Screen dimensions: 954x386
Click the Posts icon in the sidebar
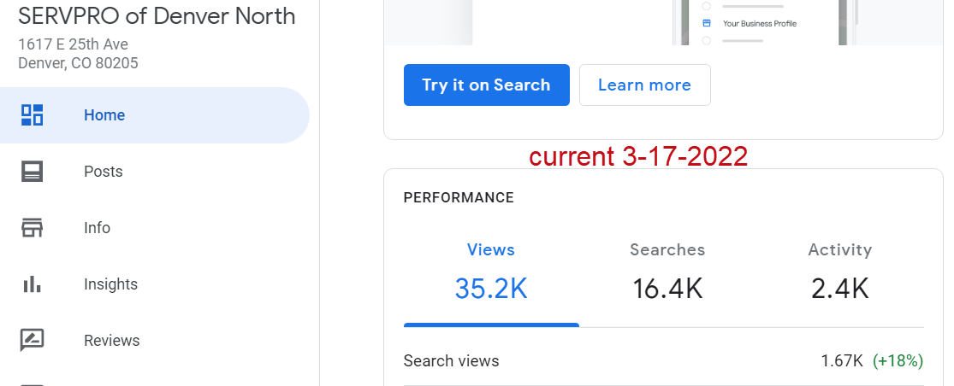tap(32, 172)
